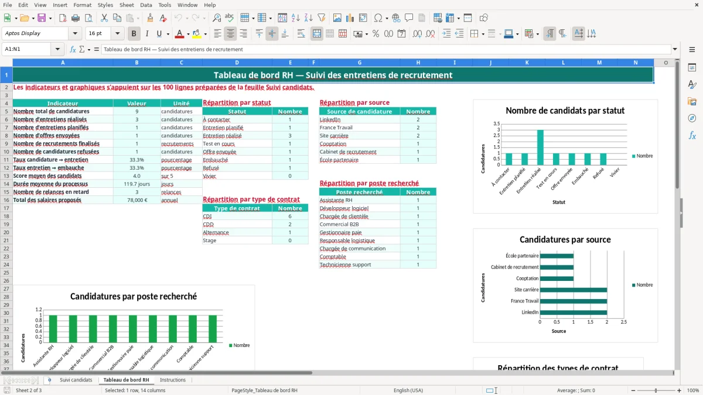Toggle Underline formatting
The image size is (703, 395).
coord(159,34)
